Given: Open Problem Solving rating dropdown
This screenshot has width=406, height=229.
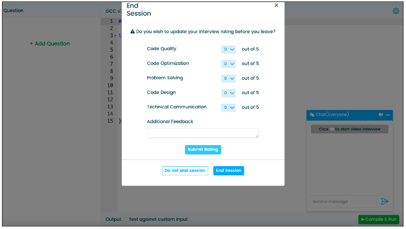Looking at the screenshot, I should pos(229,78).
